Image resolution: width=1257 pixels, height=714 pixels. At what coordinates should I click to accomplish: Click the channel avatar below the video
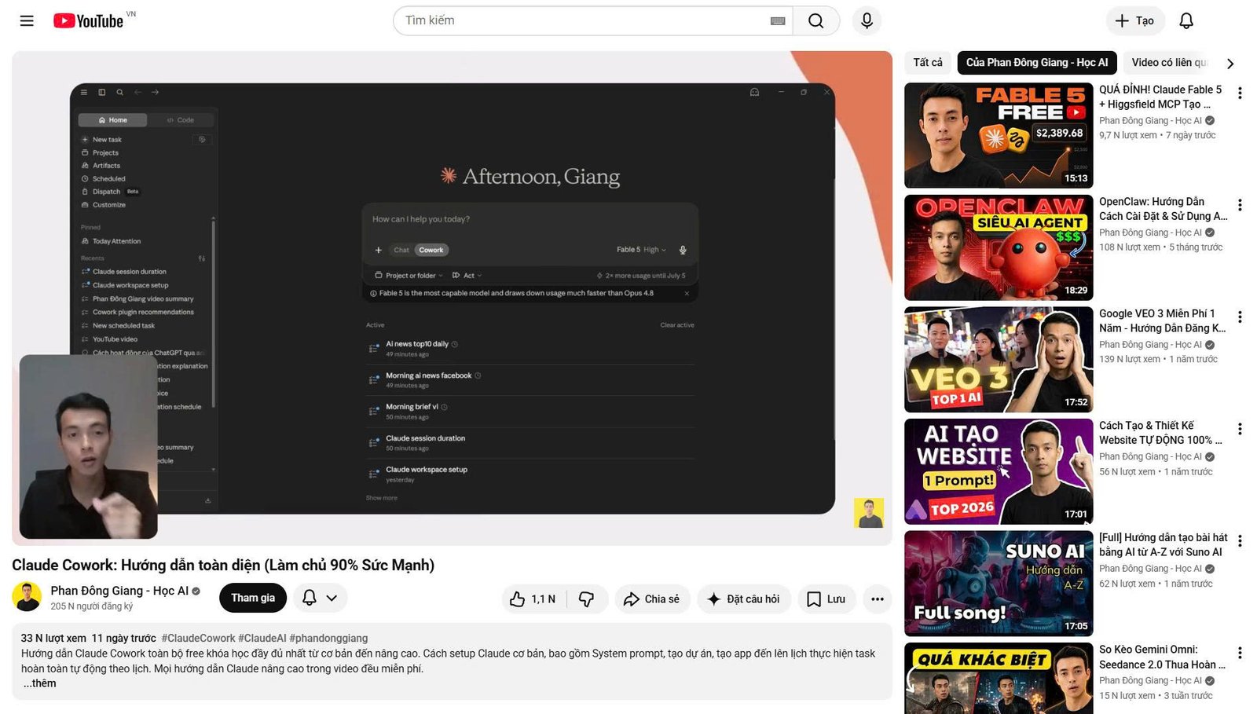[x=27, y=597]
